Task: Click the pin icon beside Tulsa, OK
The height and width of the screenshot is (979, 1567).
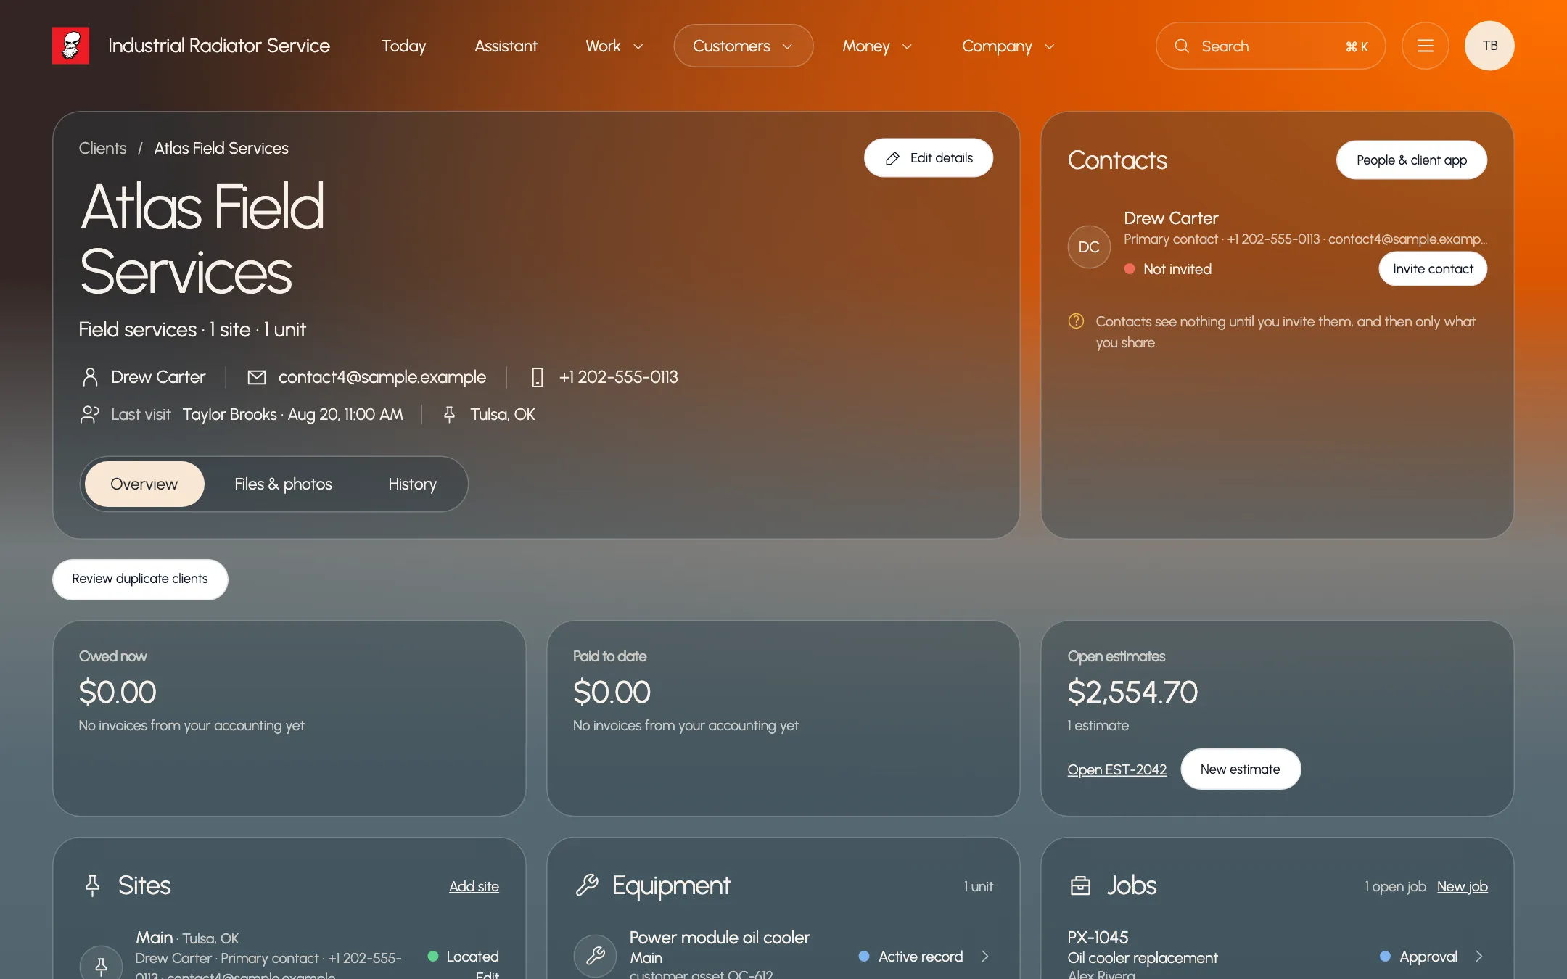Action: coord(449,415)
